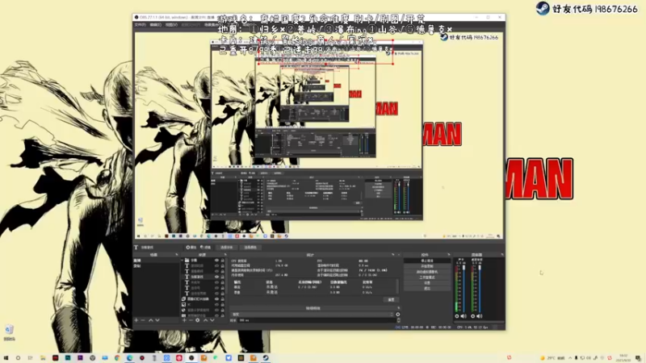Open the 文件 File menu
The image size is (646, 363).
click(x=140, y=25)
